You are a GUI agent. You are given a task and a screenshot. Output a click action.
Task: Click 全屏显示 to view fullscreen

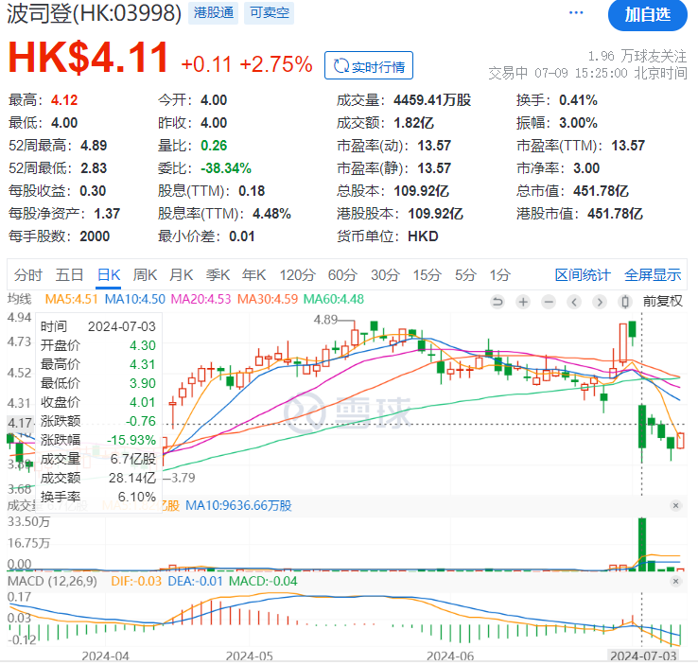tap(653, 275)
